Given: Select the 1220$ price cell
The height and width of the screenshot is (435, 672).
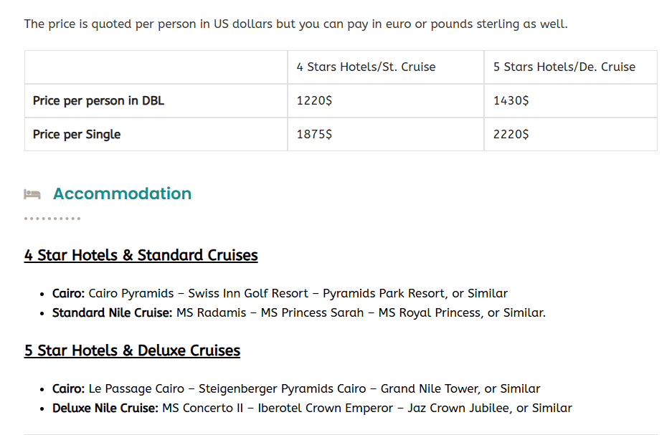Looking at the screenshot, I should [314, 101].
